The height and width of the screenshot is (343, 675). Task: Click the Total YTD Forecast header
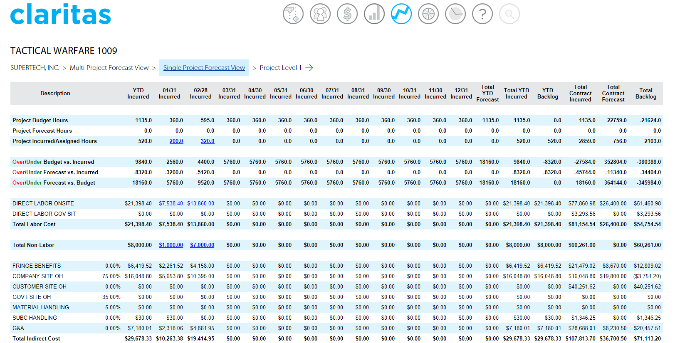[487, 94]
